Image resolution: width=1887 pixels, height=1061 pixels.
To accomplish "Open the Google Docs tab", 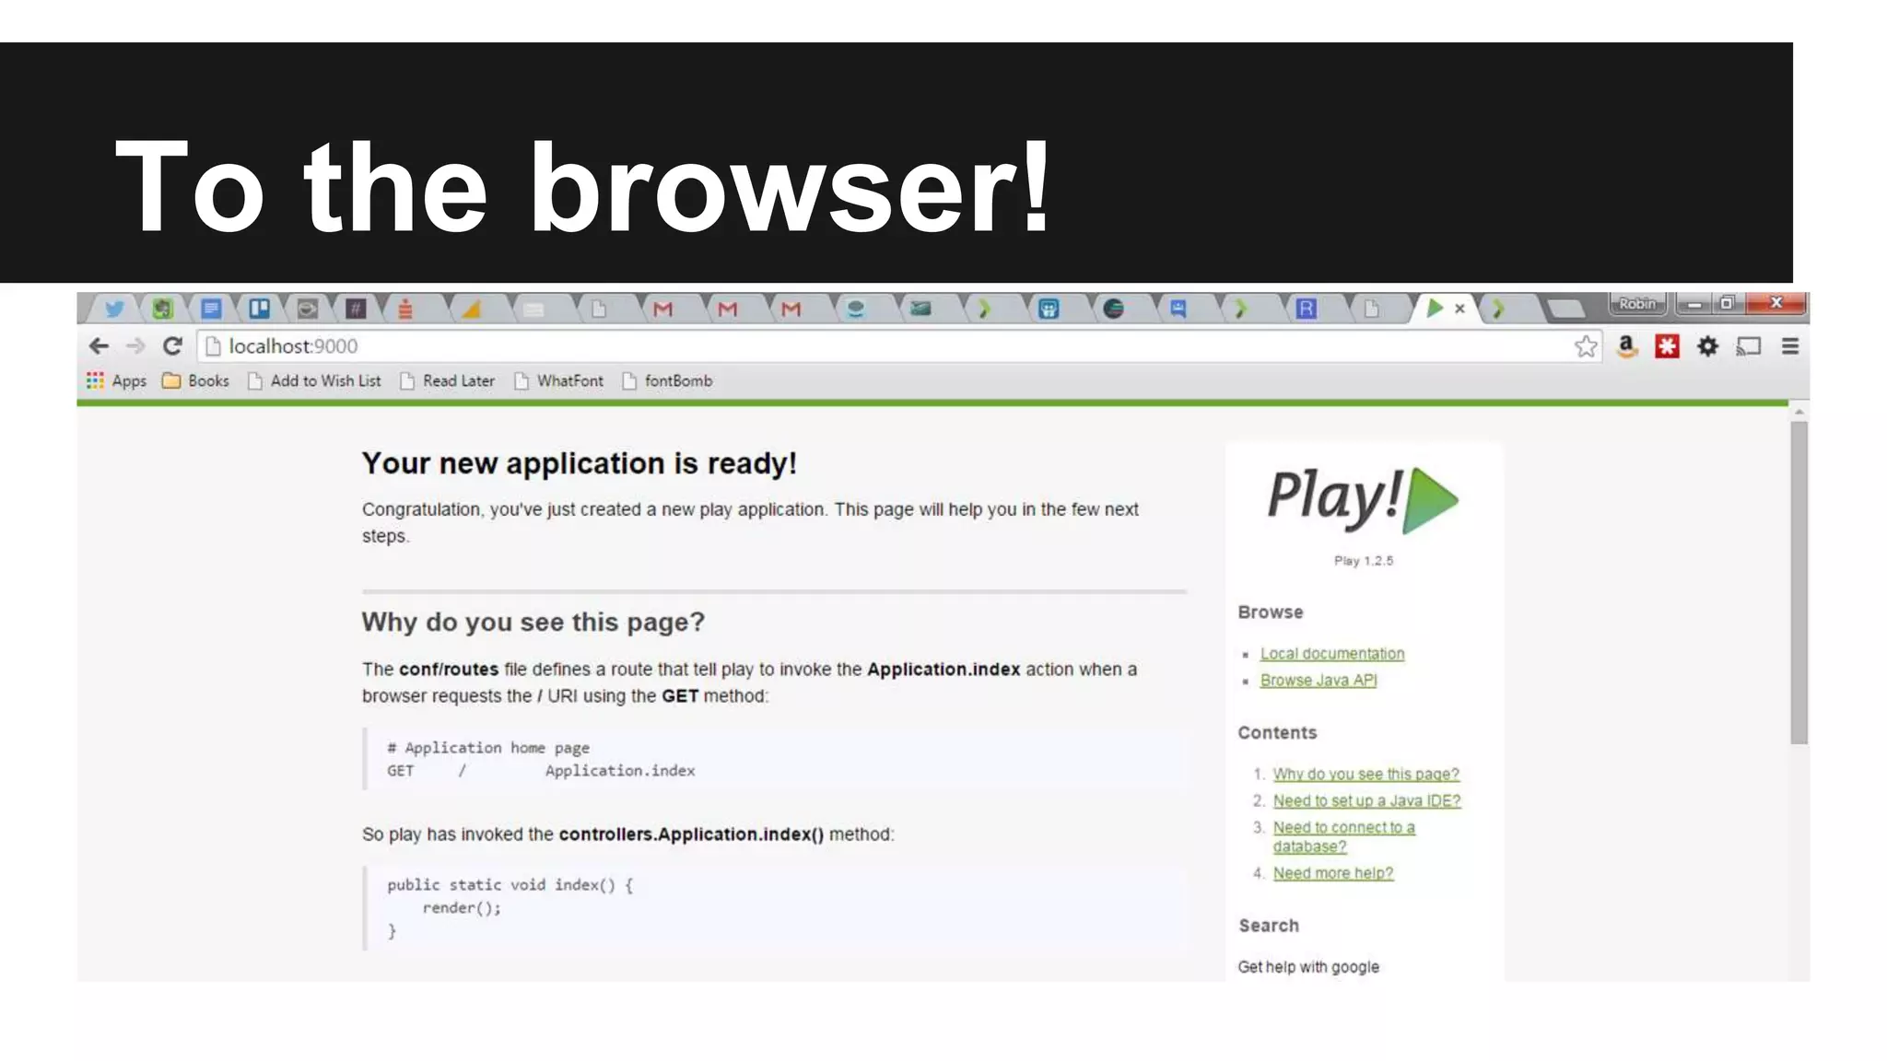I will (x=211, y=309).
